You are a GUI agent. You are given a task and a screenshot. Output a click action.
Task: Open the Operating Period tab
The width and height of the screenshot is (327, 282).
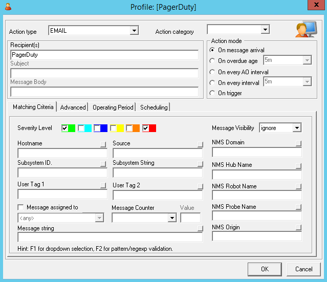(x=113, y=107)
